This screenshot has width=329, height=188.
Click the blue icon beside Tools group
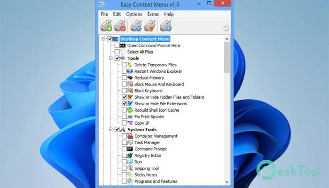(x=123, y=58)
